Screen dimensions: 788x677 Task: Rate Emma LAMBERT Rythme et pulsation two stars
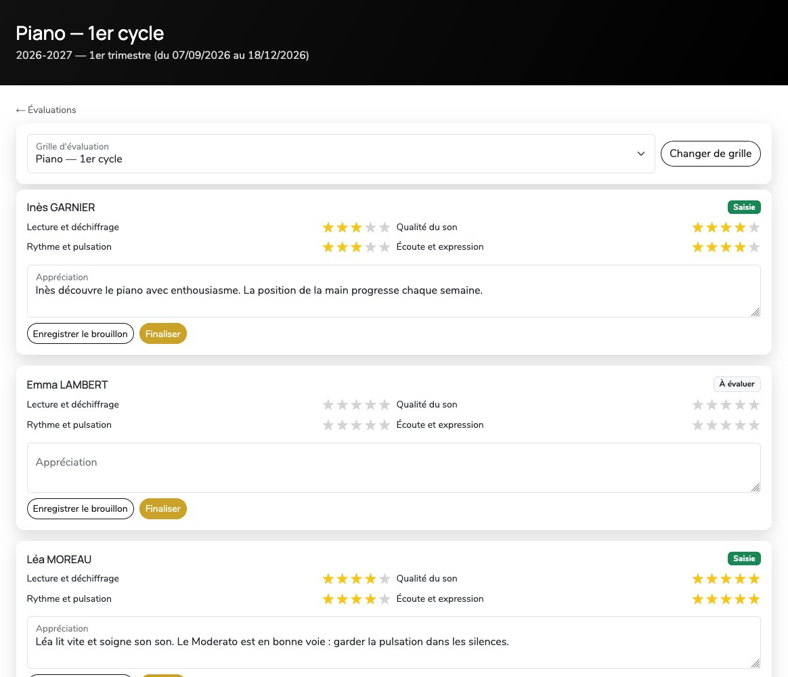tap(343, 425)
